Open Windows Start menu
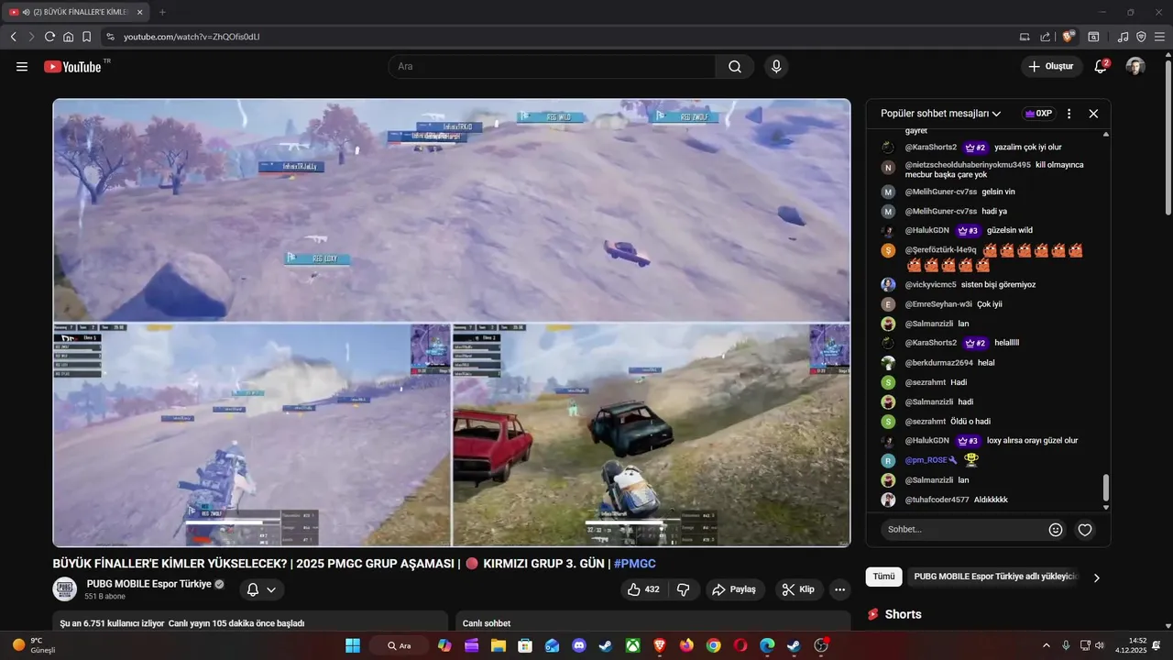This screenshot has height=660, width=1173. coord(353,645)
